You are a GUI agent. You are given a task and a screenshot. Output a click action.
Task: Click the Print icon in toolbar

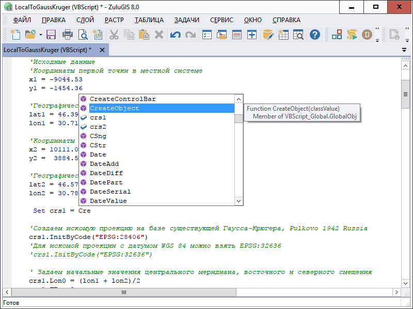pyautogui.click(x=67, y=35)
